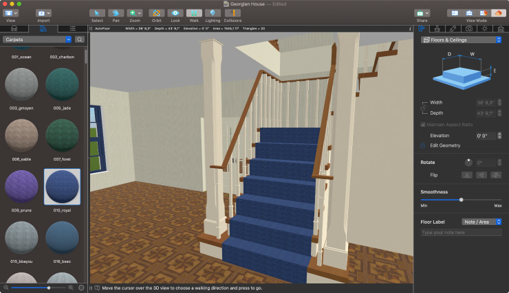Toggle the Walk navigation mode

click(194, 13)
